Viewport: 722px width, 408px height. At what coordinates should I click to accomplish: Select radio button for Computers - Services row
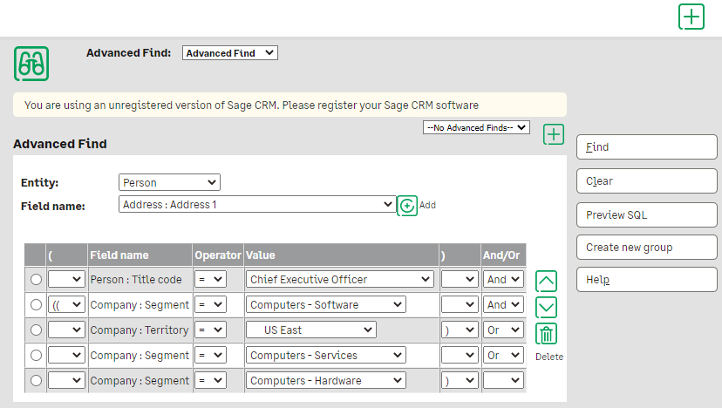tap(36, 356)
